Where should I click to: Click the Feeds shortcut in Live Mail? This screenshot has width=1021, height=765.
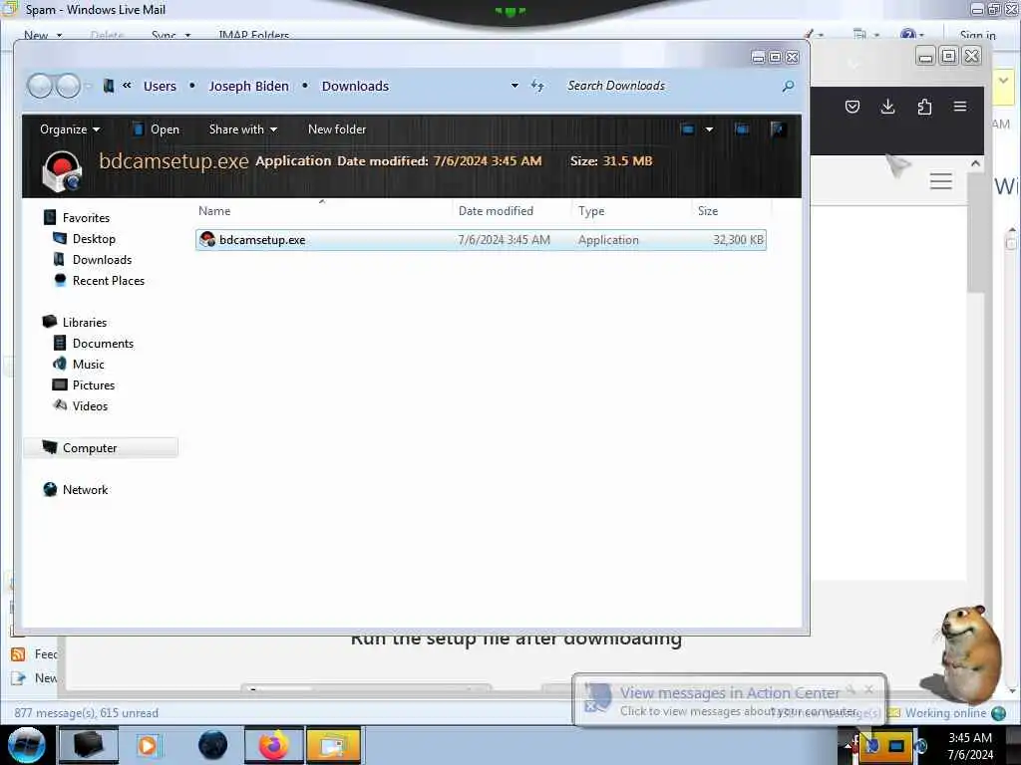[34, 653]
